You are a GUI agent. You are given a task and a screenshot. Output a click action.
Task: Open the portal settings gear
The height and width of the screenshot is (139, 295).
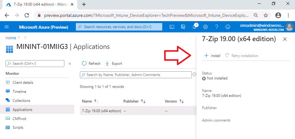click(x=205, y=27)
